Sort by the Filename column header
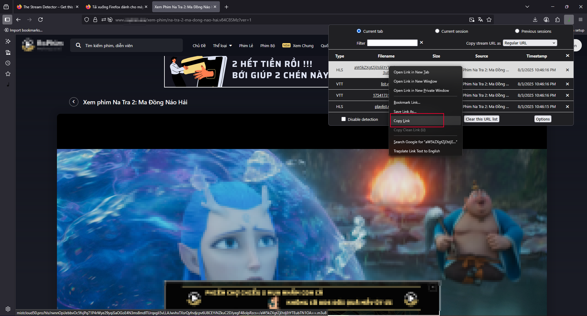Image resolution: width=587 pixels, height=316 pixels. [386, 56]
